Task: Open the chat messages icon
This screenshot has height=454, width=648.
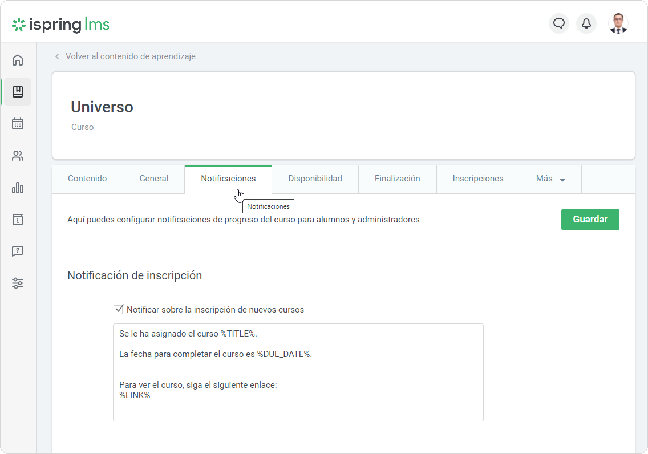Action: [x=559, y=23]
